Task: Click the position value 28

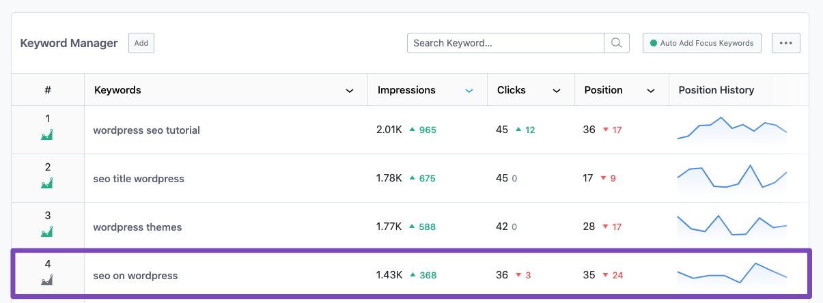Action: click(589, 227)
